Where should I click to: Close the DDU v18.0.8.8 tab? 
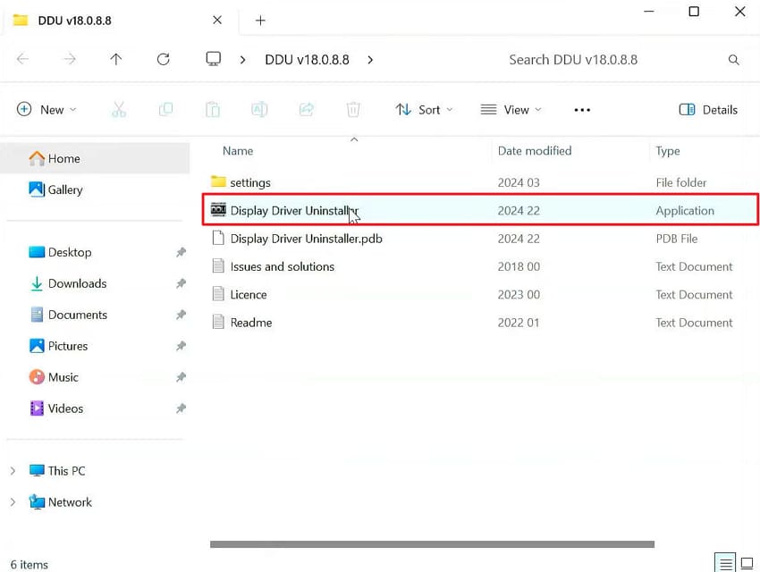click(217, 20)
